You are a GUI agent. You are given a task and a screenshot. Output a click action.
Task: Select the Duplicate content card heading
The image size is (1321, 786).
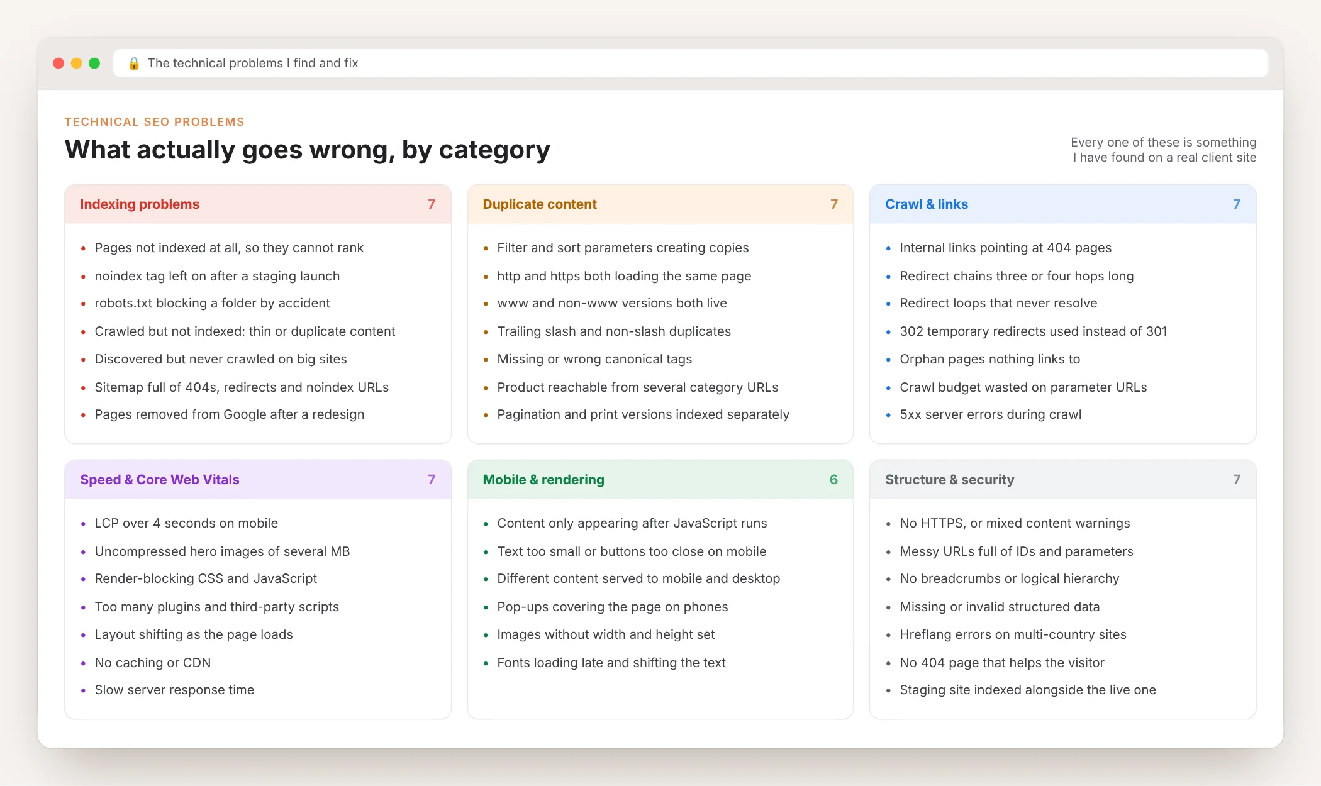click(x=540, y=204)
